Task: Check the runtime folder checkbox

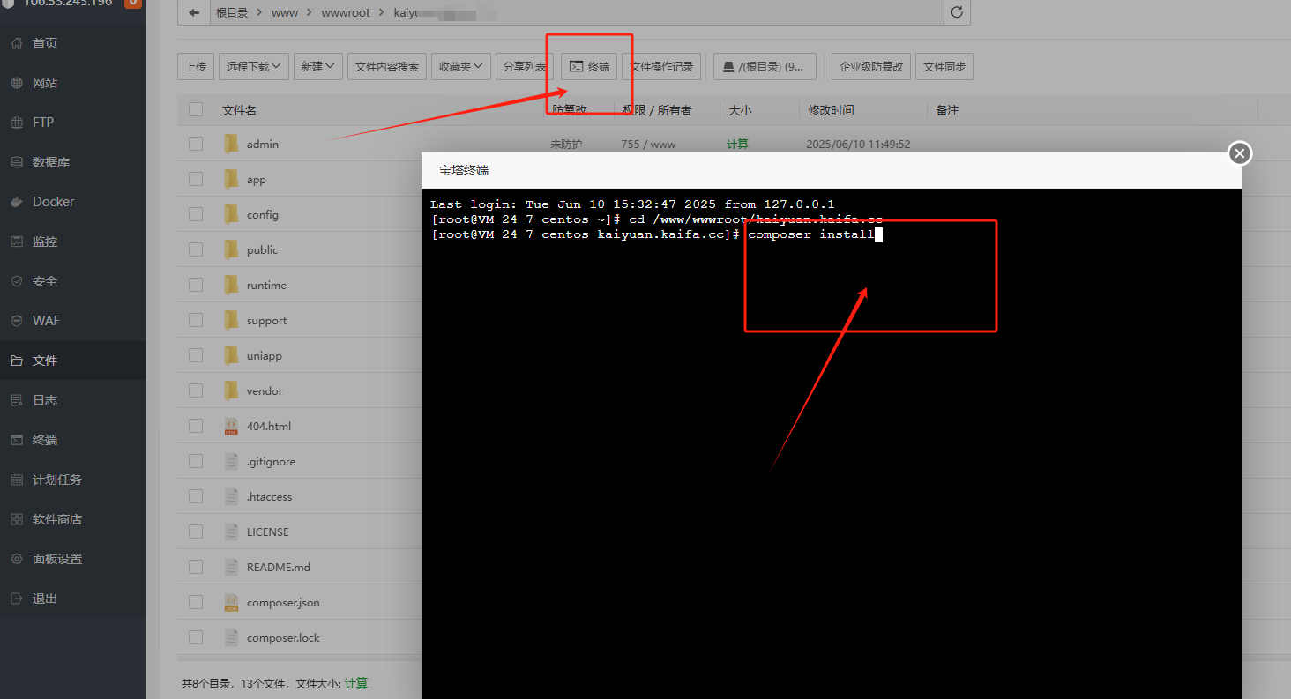Action: click(196, 285)
